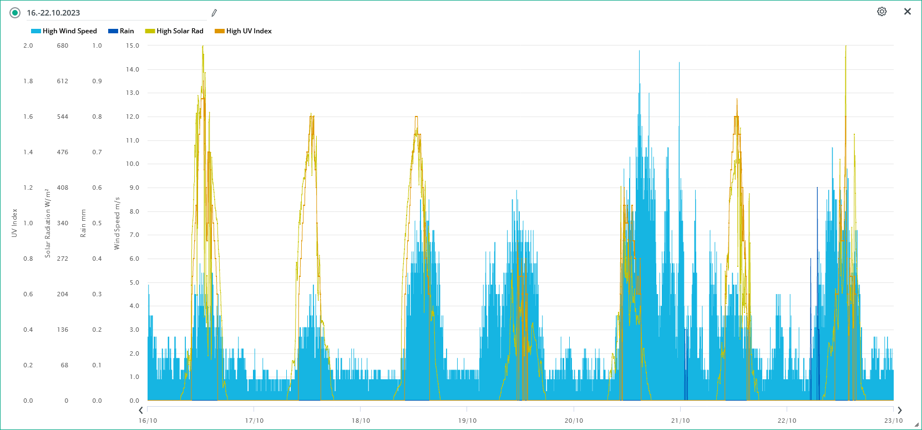Go to previous week with left arrow
The width and height of the screenshot is (922, 430).
pyautogui.click(x=141, y=411)
